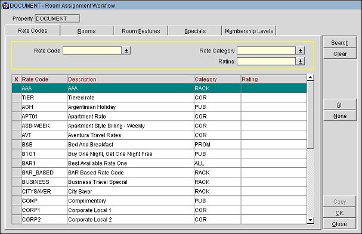Select the 'Best Available Rate One' cell

(131, 163)
